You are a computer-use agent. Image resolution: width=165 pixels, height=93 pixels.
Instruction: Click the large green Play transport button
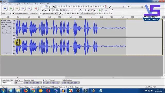click(11, 9)
